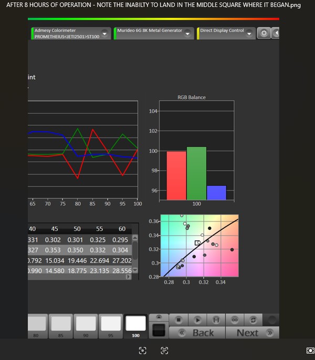Viewport: 315px width, 360px height.
Task: Click the blue bar in RGB Balance
Action: pos(216,193)
